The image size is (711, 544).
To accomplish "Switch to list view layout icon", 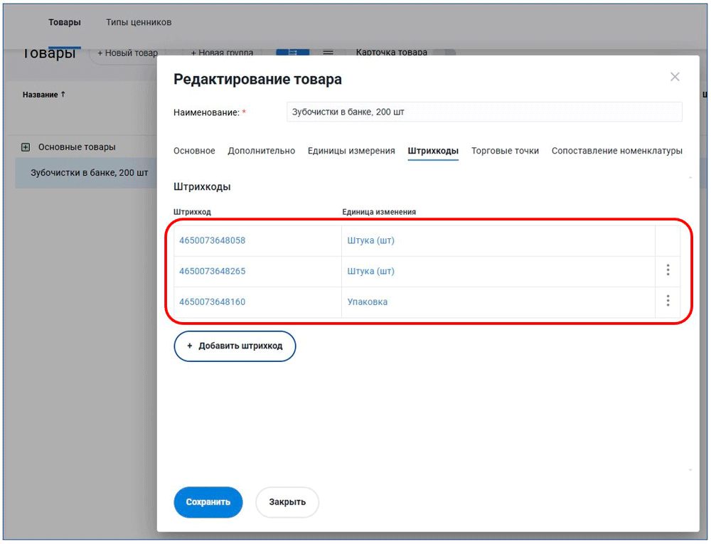I will click(328, 52).
